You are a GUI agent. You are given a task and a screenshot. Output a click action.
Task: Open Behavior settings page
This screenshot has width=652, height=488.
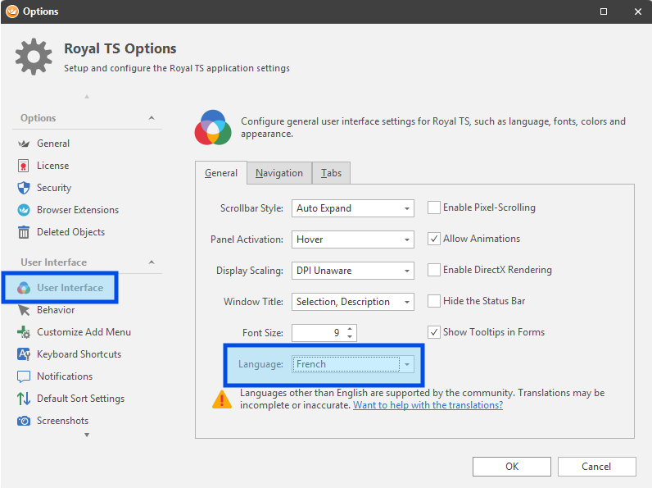(56, 310)
